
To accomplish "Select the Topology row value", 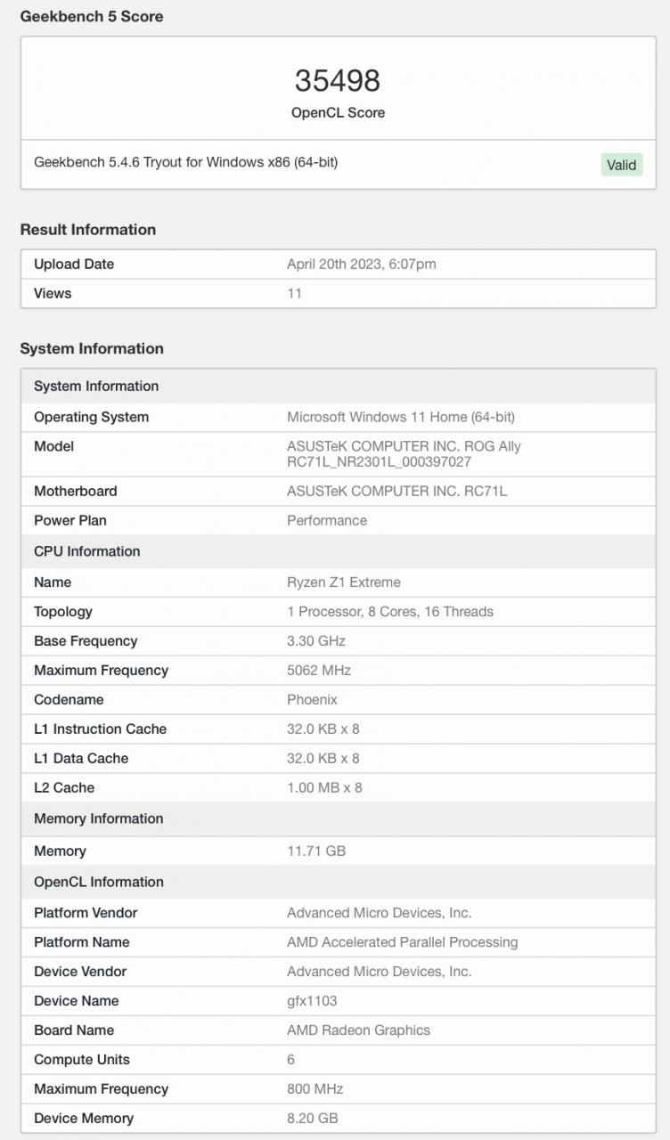I will coord(389,611).
